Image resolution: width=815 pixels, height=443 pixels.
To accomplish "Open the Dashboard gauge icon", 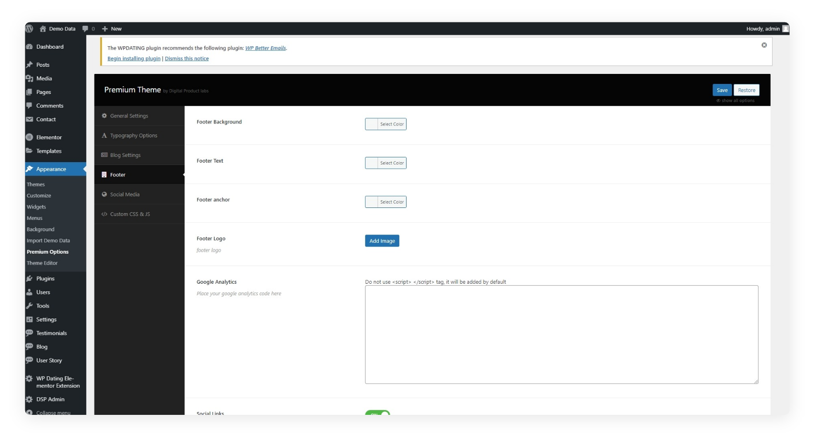I will coord(30,47).
